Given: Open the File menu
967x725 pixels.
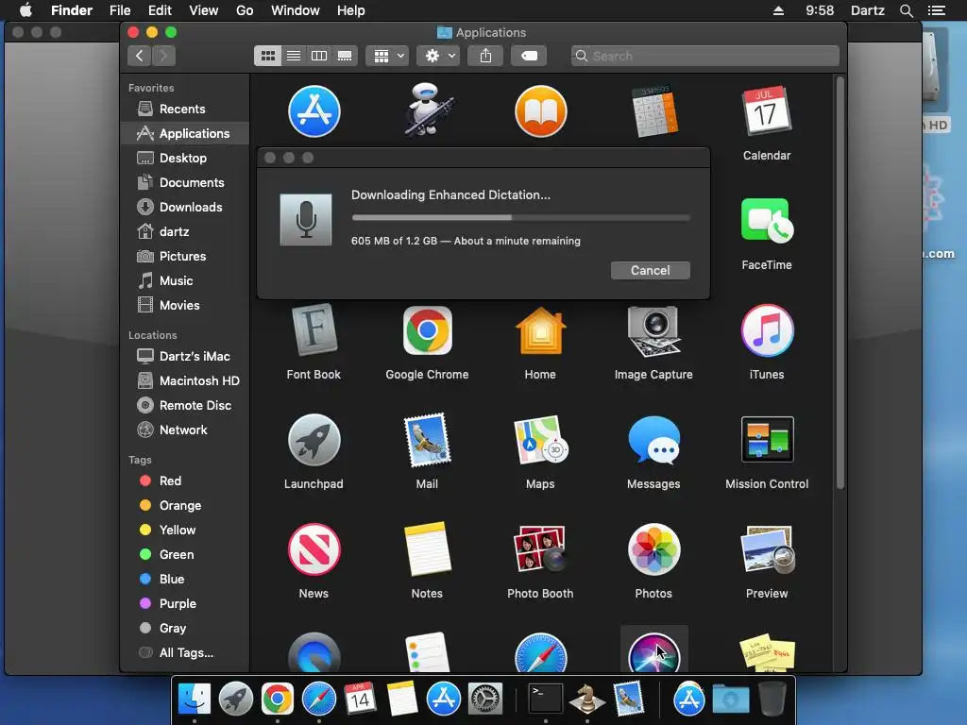Looking at the screenshot, I should [x=120, y=10].
